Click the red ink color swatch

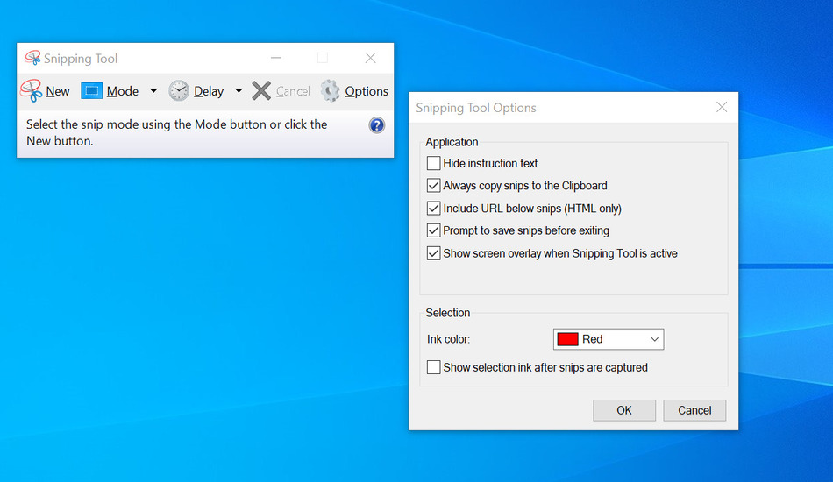(x=567, y=339)
